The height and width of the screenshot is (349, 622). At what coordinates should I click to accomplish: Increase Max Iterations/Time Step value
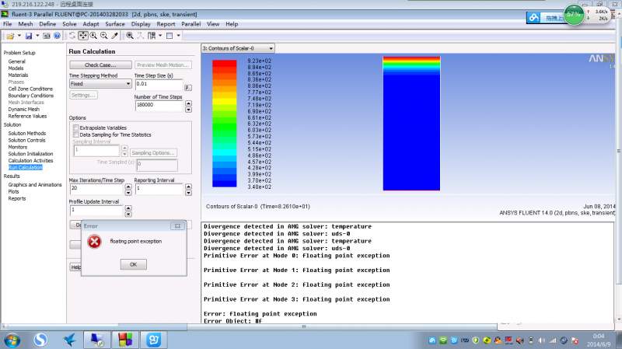pos(128,187)
